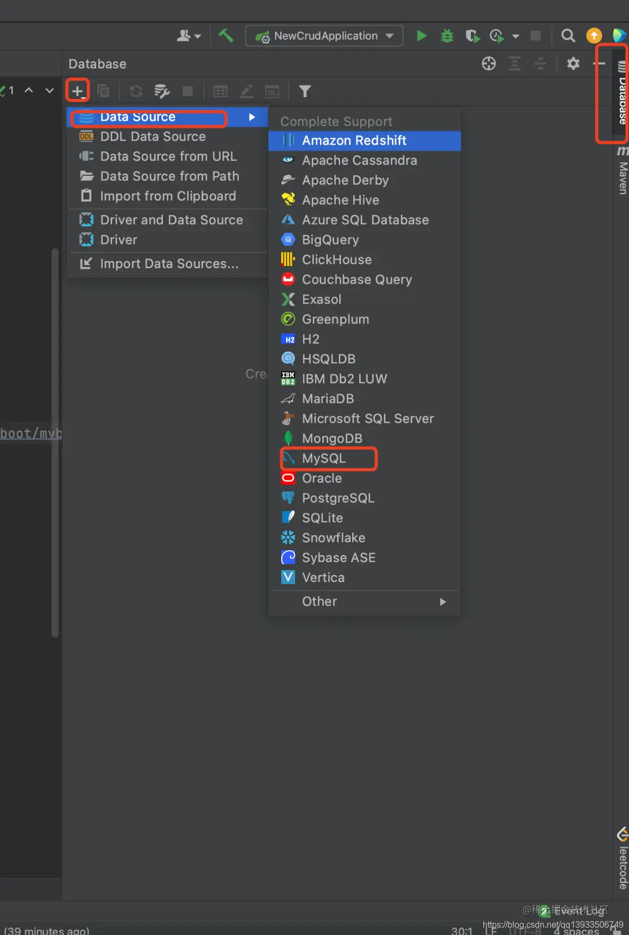
Task: Select H2 database
Action: tap(364, 340)
